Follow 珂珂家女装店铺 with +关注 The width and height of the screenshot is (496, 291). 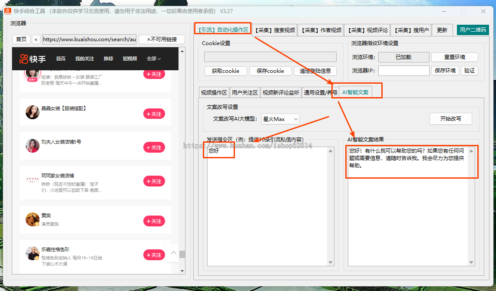pyautogui.click(x=154, y=181)
